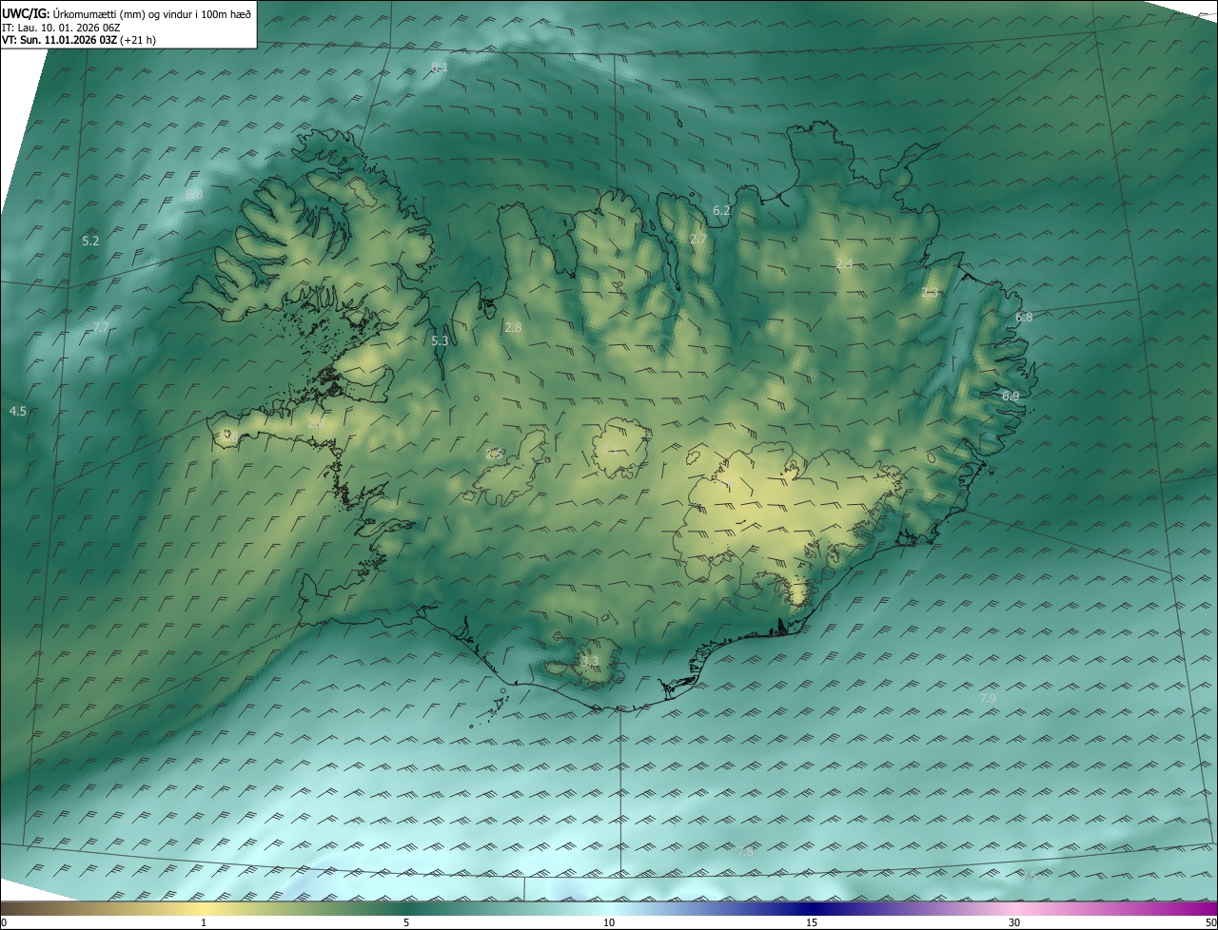Click the 2.5 value on the map
The height and width of the screenshot is (930, 1218).
click(494, 455)
